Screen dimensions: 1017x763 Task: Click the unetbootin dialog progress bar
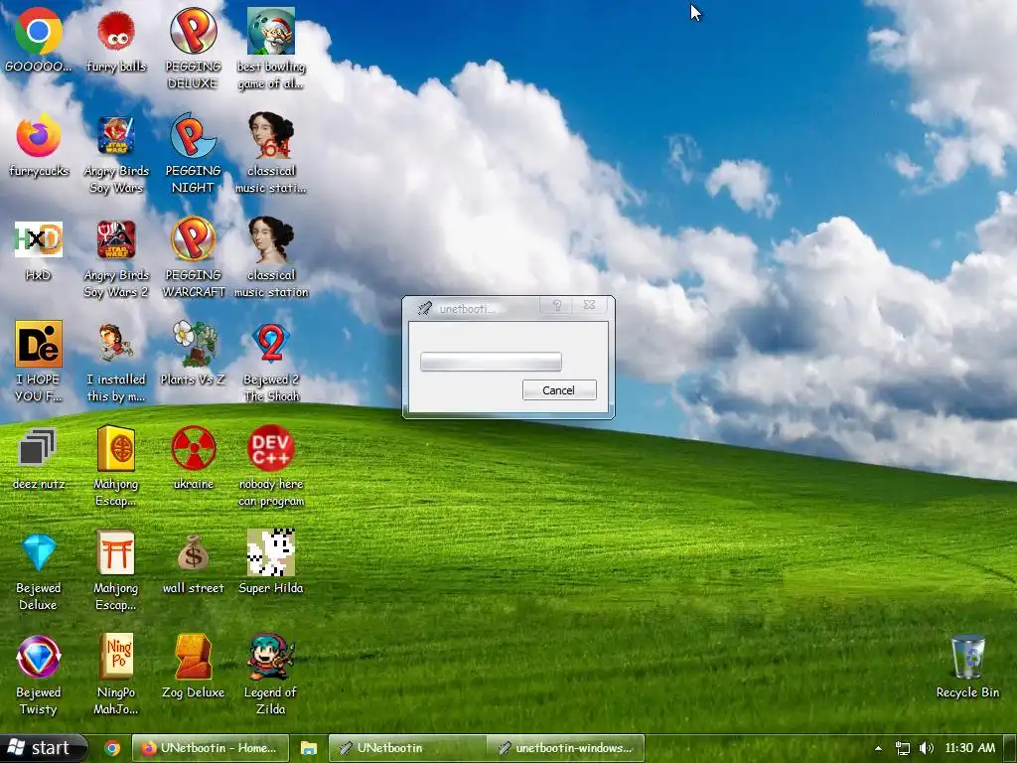tap(491, 362)
